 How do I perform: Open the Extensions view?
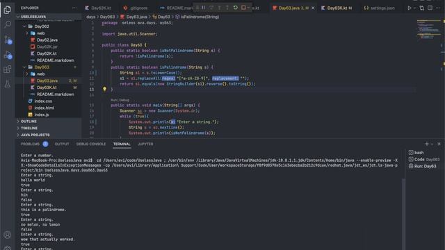[x=8, y=69]
